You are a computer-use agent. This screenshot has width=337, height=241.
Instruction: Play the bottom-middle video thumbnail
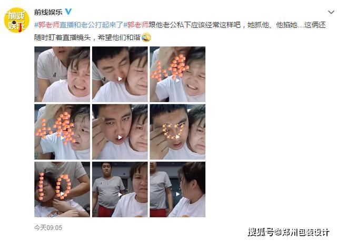point(120,189)
